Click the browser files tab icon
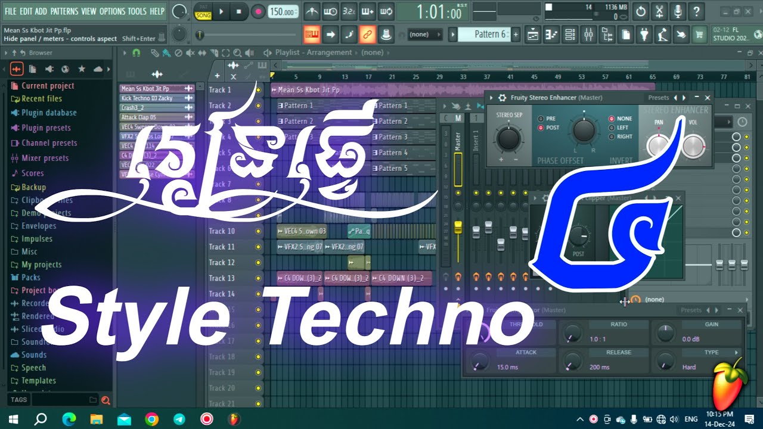The width and height of the screenshot is (763, 429). point(33,69)
